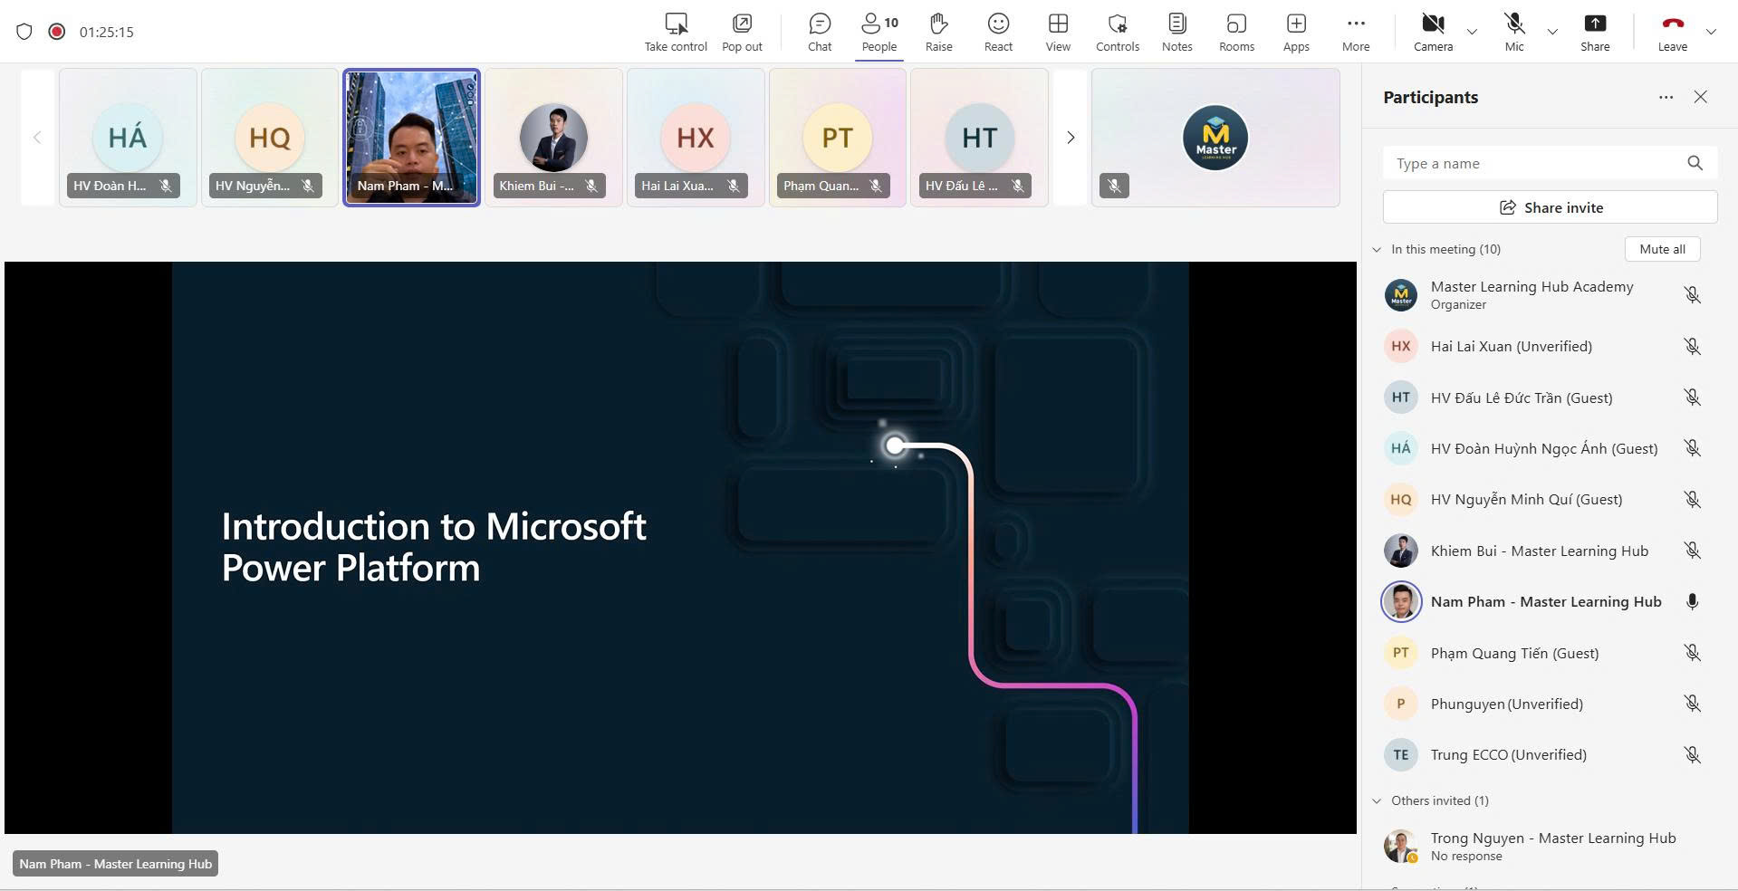
Task: Unmute the Mic
Action: coord(1514,32)
